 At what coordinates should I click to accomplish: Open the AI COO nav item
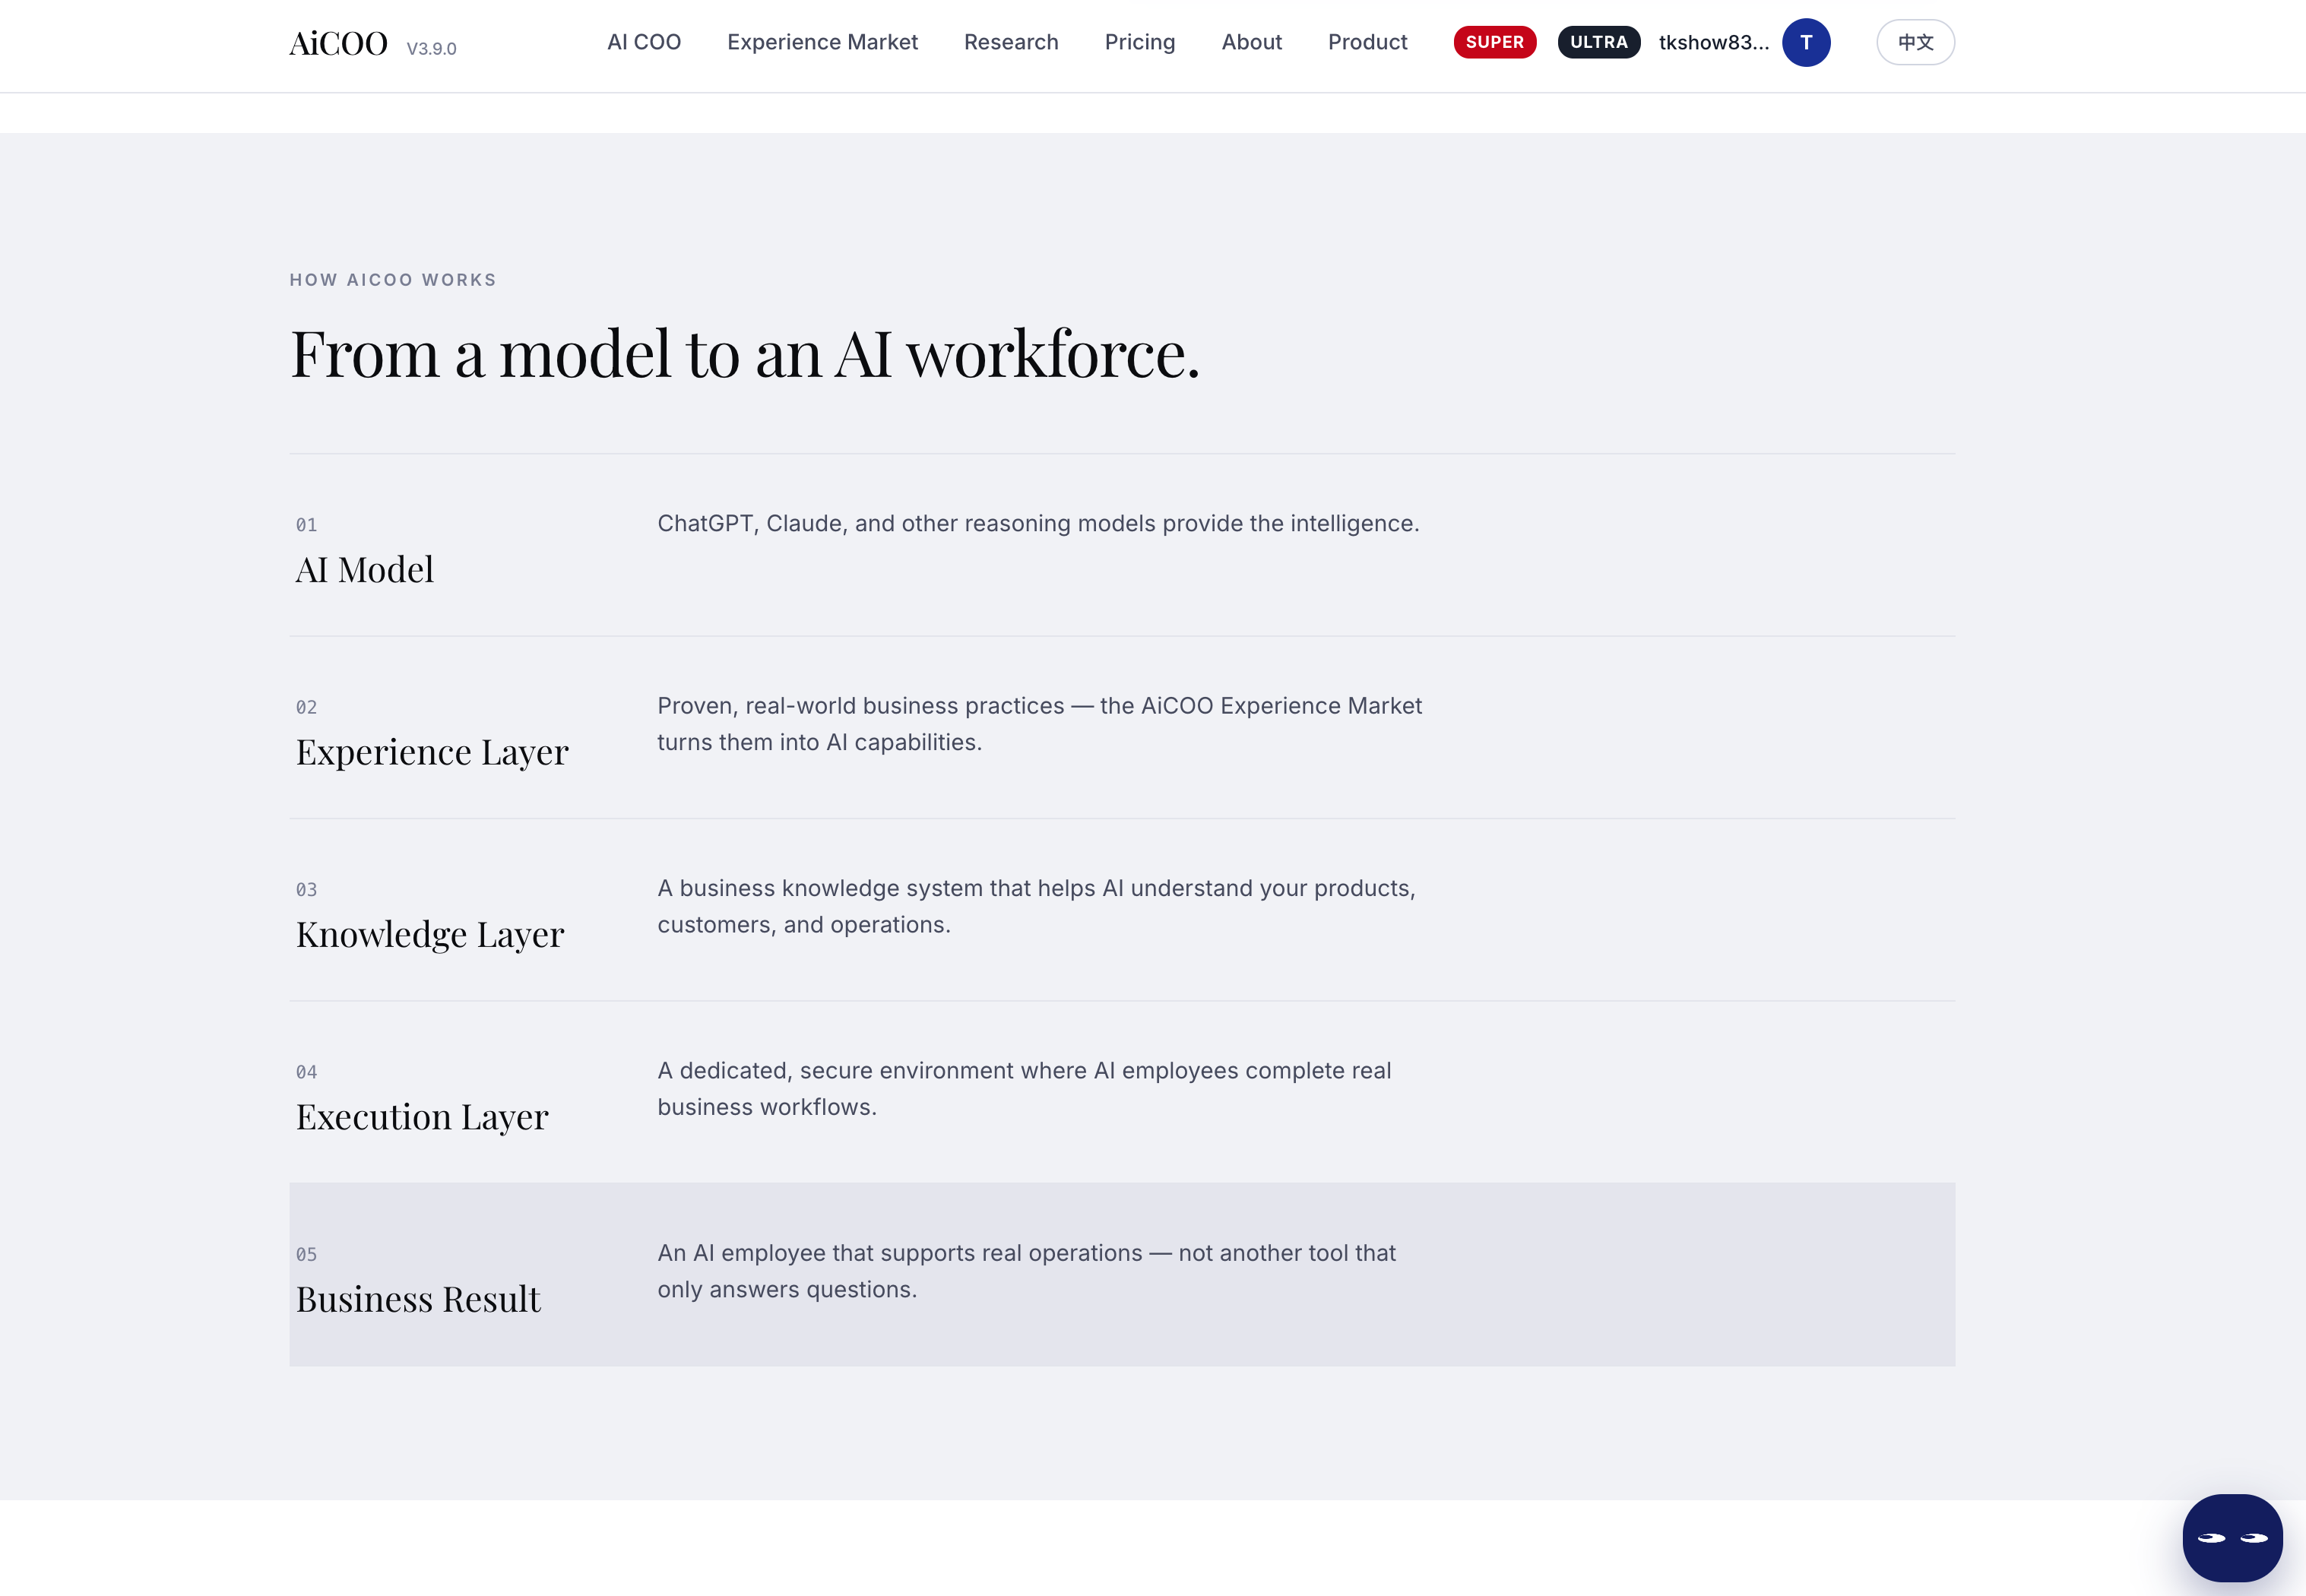point(644,42)
